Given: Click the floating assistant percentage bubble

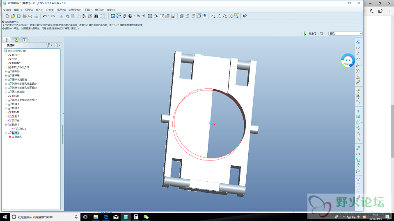Looking at the screenshot, I should point(348,61).
